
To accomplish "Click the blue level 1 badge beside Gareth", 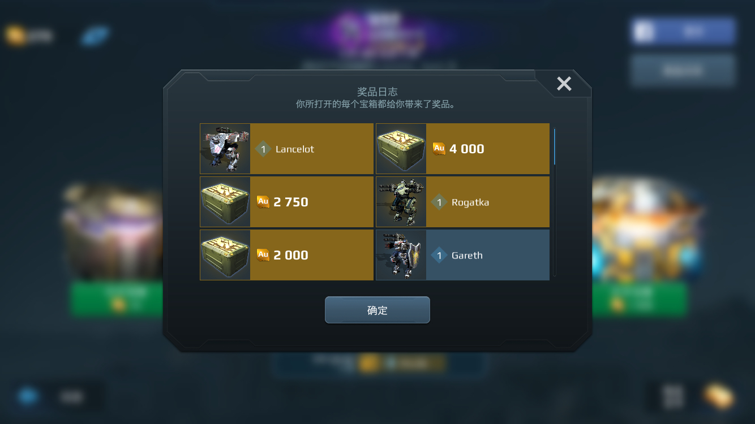I will click(439, 256).
